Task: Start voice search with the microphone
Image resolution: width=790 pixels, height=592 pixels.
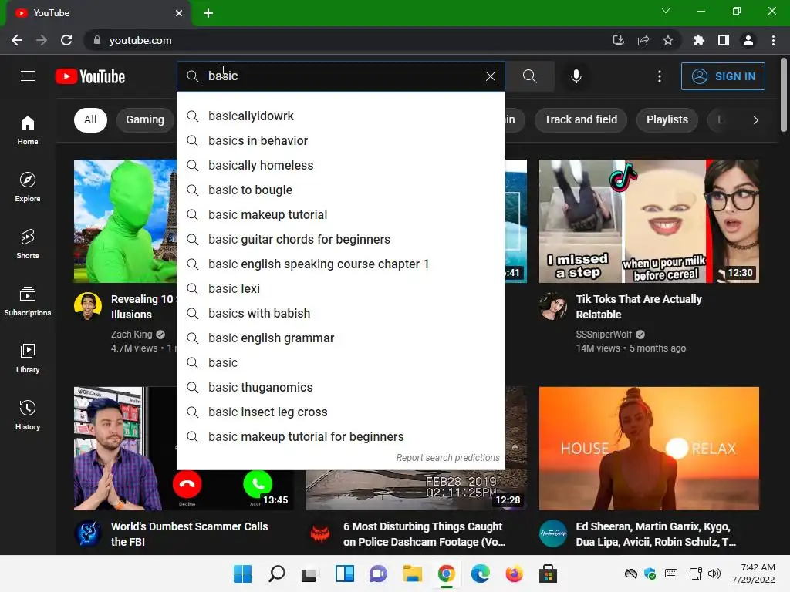Action: (x=576, y=76)
